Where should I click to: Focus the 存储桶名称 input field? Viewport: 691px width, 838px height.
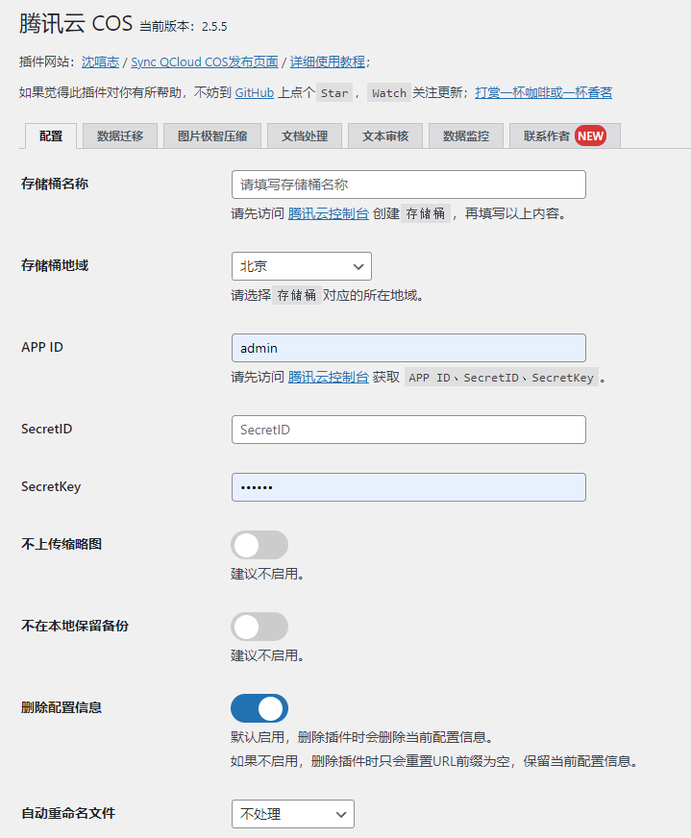[408, 185]
